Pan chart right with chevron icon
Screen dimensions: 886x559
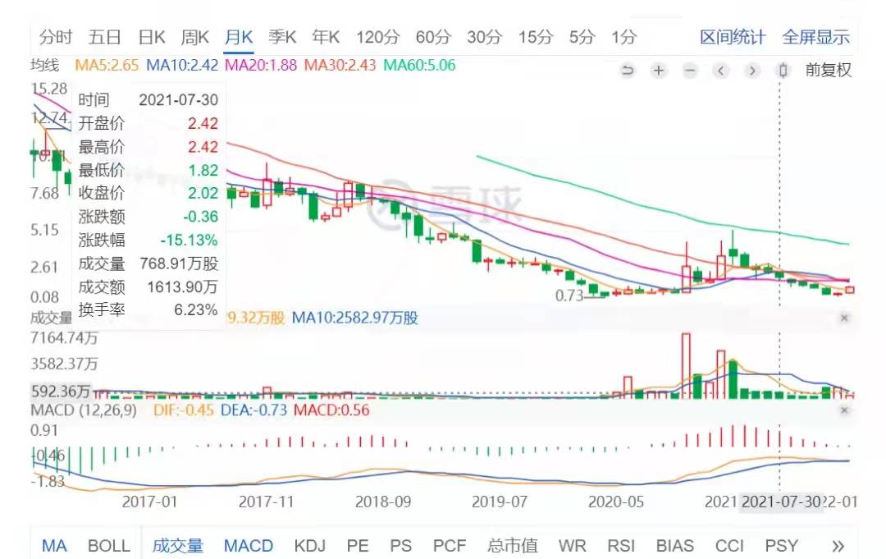[x=752, y=71]
